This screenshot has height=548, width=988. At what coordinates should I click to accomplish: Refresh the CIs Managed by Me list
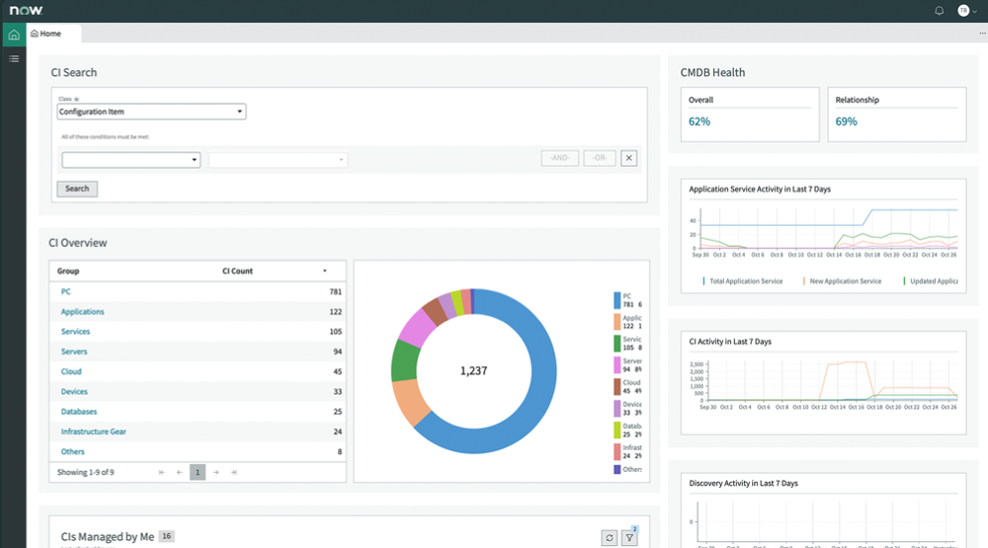(610, 538)
